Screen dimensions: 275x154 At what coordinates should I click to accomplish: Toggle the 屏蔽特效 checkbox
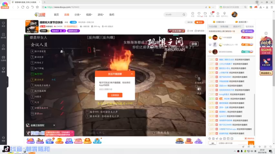point(245,139)
